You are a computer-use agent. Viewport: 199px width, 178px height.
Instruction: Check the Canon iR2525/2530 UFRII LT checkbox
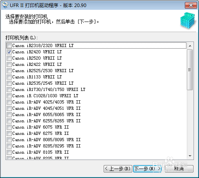9,71
